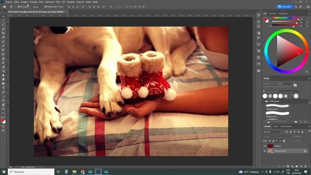Toggle pixel layer filter in Layers panel
Screen dimensions: 311x175
click(287, 132)
